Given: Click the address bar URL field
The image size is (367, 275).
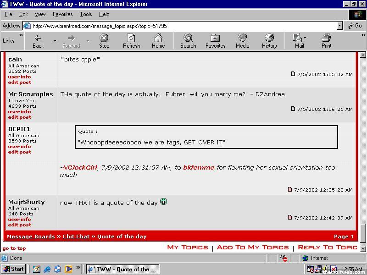Looking at the screenshot, I should point(183,26).
